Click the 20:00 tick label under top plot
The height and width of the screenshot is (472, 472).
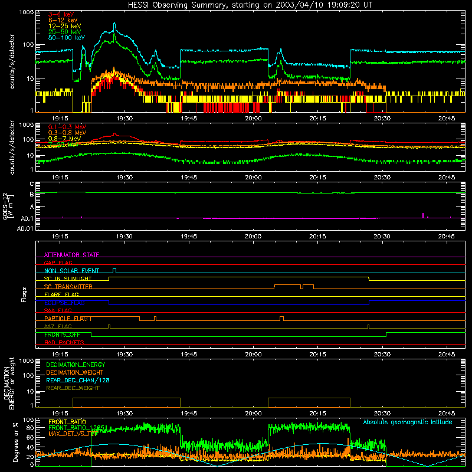coord(253,119)
